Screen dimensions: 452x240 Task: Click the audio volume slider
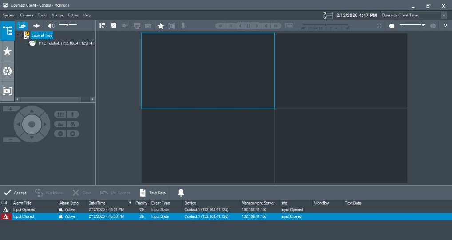pos(68,25)
